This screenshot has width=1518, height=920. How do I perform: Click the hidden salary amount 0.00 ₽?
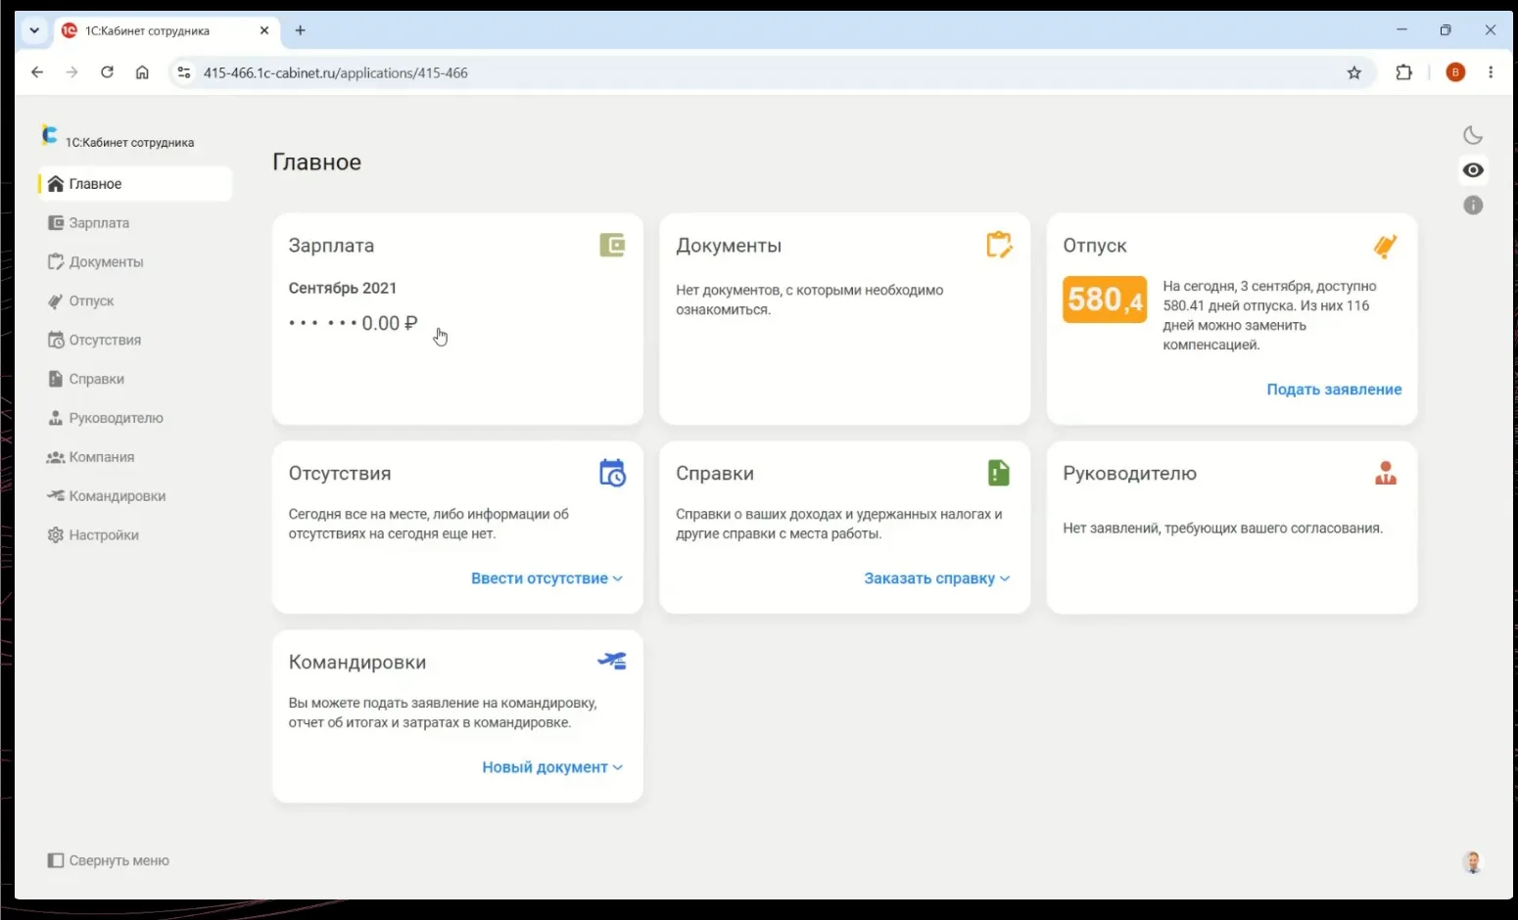pyautogui.click(x=354, y=323)
